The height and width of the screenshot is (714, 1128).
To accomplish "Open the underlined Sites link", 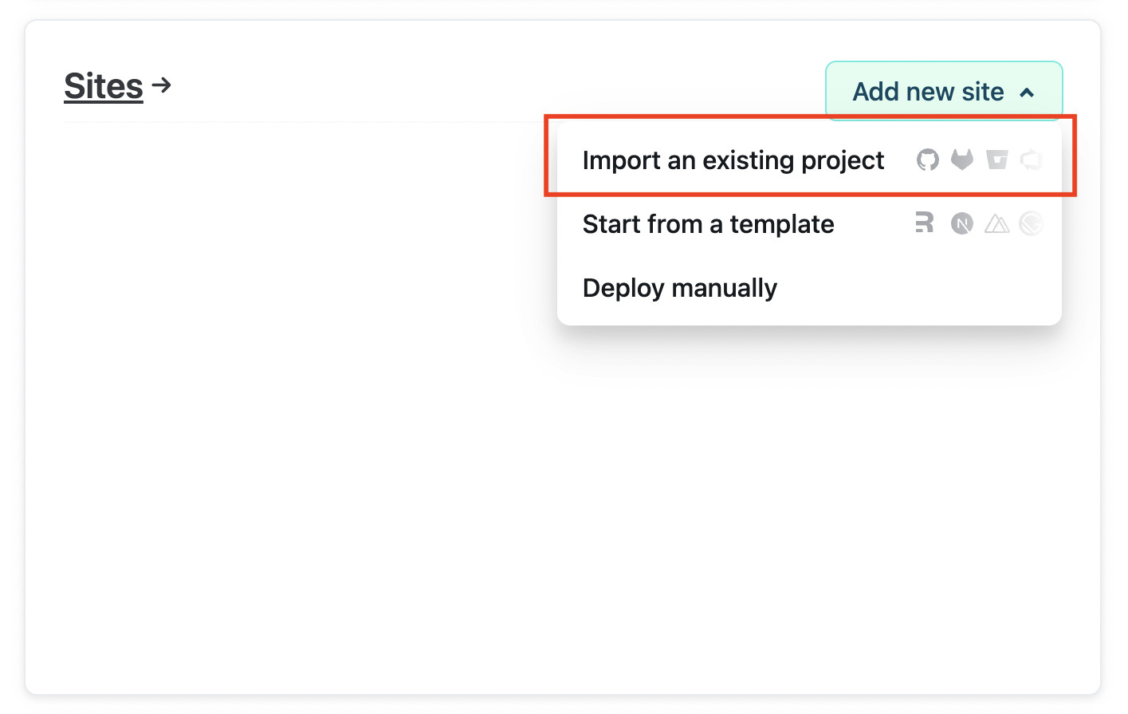I will tap(104, 86).
